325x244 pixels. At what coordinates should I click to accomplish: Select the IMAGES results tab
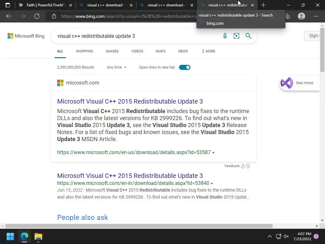112,51
